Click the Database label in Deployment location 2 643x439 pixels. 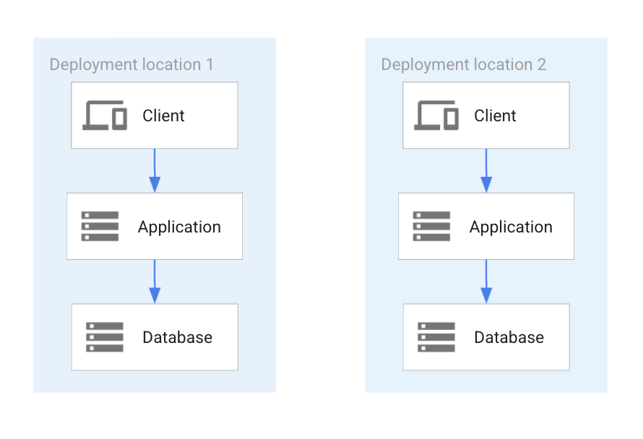click(x=508, y=336)
